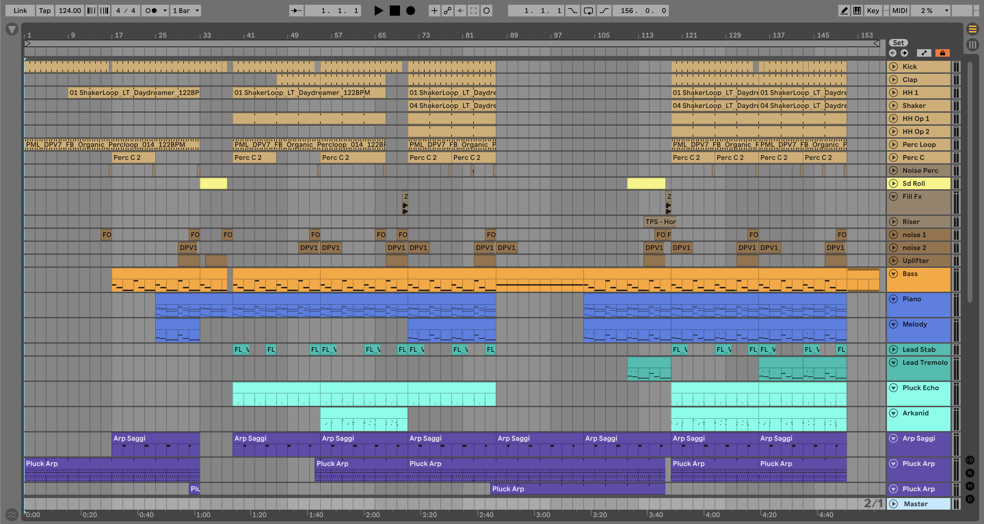Enable MIDI map mode
The height and width of the screenshot is (524, 984).
tap(900, 11)
